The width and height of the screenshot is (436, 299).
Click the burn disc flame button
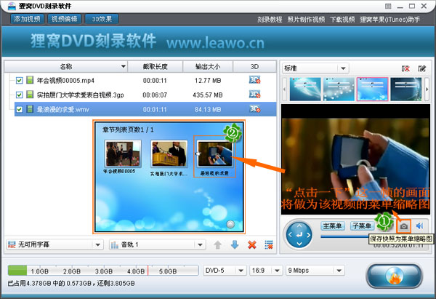395,275
